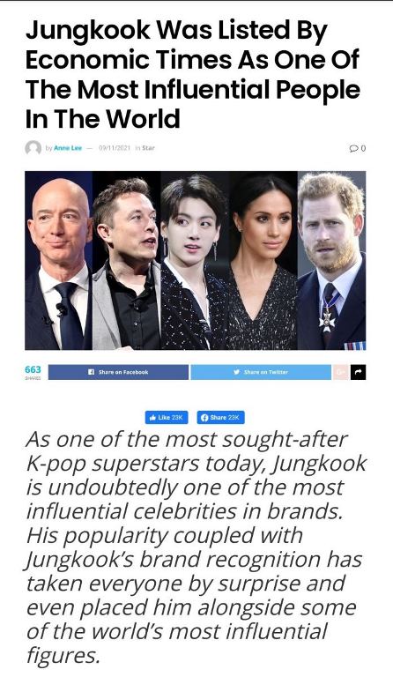Screen dimensions: 393x677
Task: Share the article on Facebook
Action: click(118, 372)
